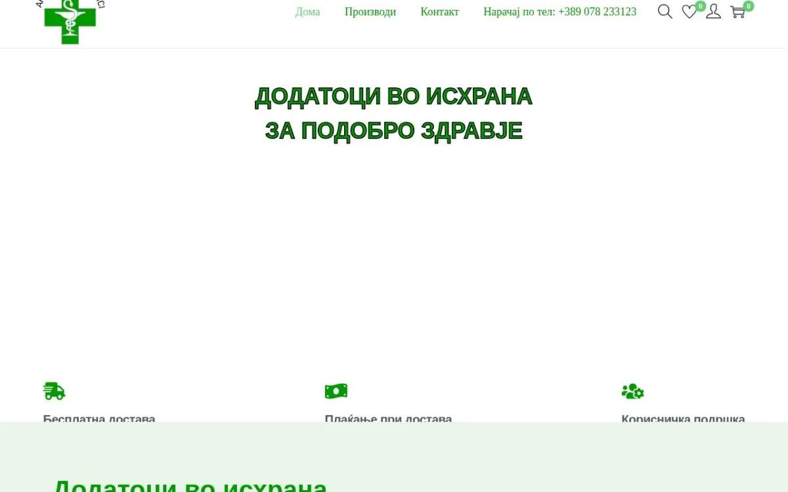Click the heading ДОДАТОЦИ ВО ИСХРАНА
Image resolution: width=788 pixels, height=492 pixels.
point(393,96)
